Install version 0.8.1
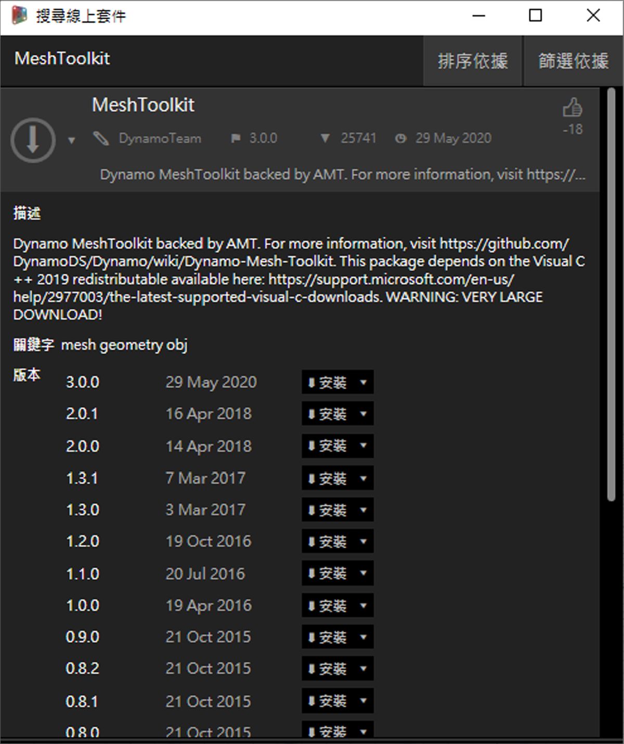624x744 pixels. point(327,701)
